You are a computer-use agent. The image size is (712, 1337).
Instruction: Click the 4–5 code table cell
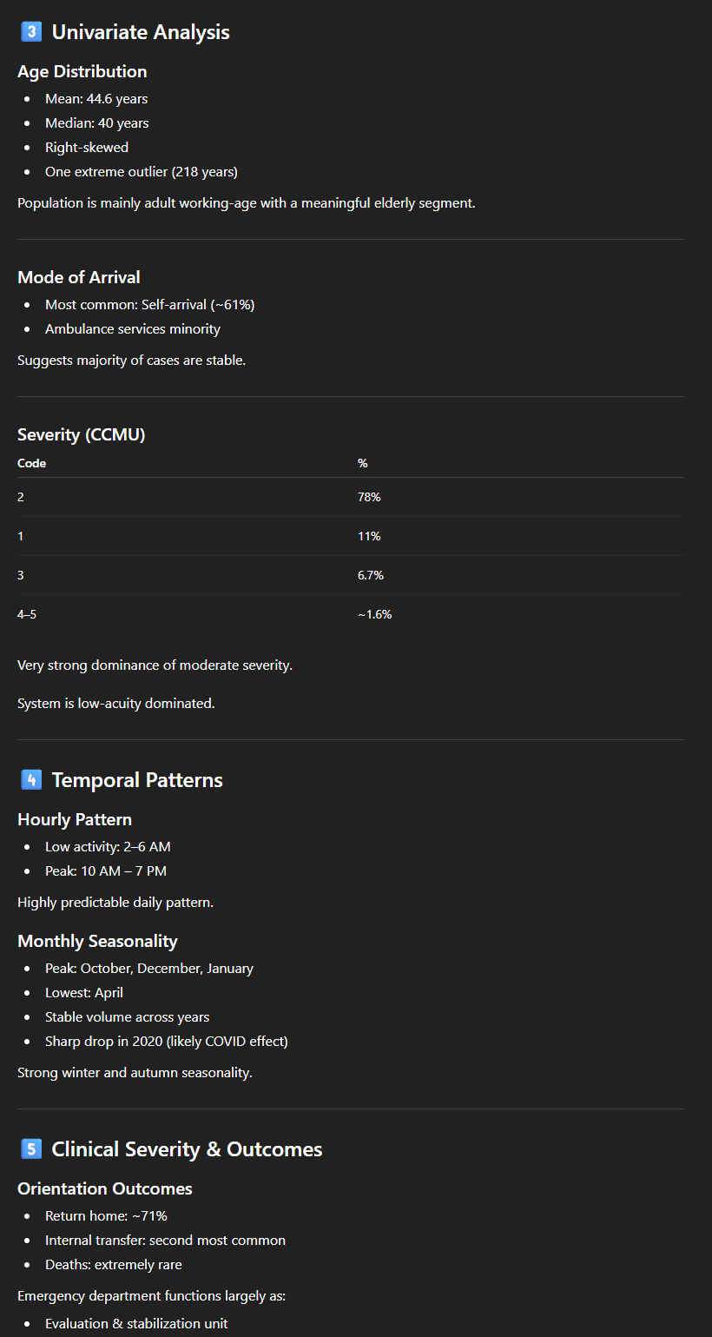pos(27,614)
